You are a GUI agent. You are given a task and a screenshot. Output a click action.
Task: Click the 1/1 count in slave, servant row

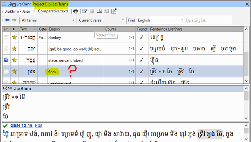[x=131, y=60]
